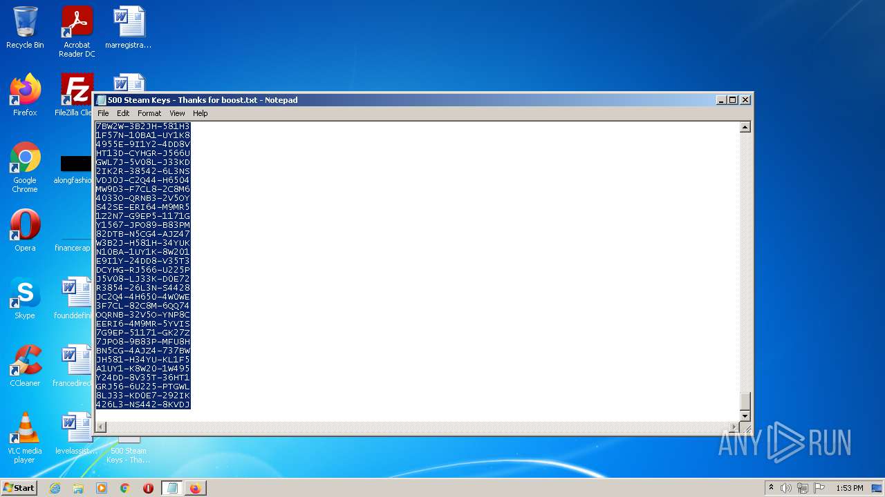Viewport: 885px width, 497px height.
Task: Click the Opera taskbar icon
Action: (148, 488)
